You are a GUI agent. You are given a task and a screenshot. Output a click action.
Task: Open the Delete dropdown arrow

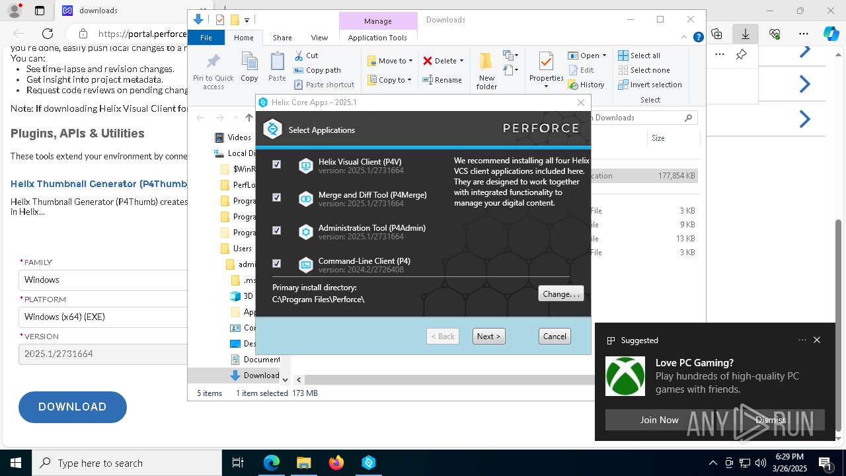pyautogui.click(x=461, y=61)
